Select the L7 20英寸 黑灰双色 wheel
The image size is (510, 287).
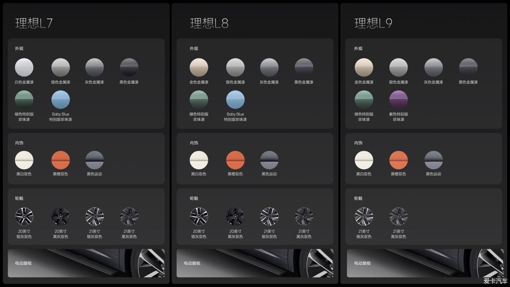pyautogui.click(x=60, y=216)
